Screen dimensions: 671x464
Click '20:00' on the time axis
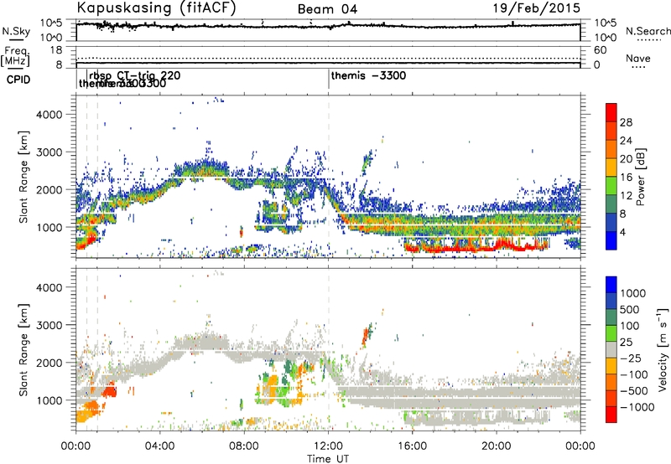(497, 446)
